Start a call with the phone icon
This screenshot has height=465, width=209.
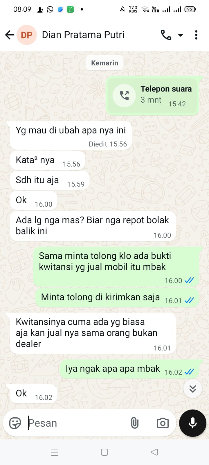(x=166, y=35)
